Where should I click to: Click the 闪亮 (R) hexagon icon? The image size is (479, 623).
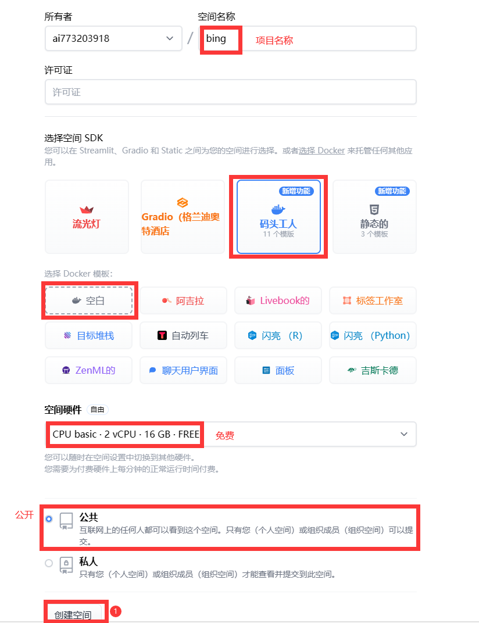[252, 335]
